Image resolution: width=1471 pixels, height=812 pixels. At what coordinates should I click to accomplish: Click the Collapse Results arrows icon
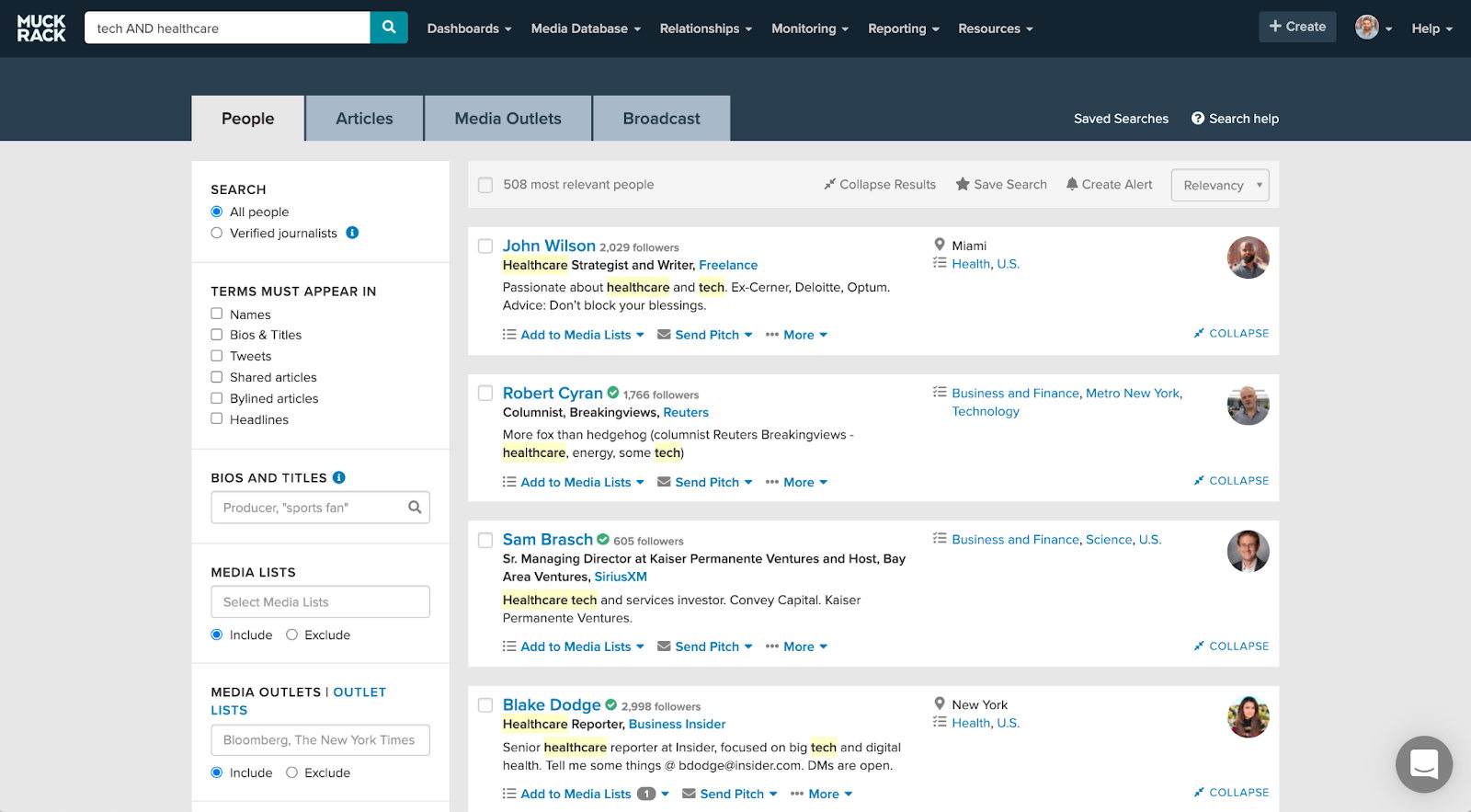(829, 184)
